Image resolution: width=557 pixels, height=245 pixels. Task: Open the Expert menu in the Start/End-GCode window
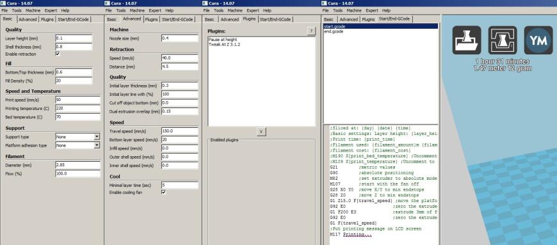(x=371, y=11)
